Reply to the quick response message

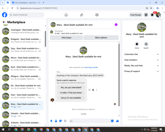pyautogui.click(x=93, y=90)
